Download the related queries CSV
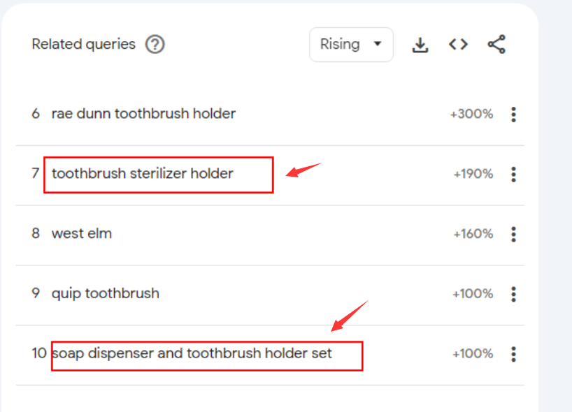Image resolution: width=572 pixels, height=412 pixels. [x=420, y=45]
